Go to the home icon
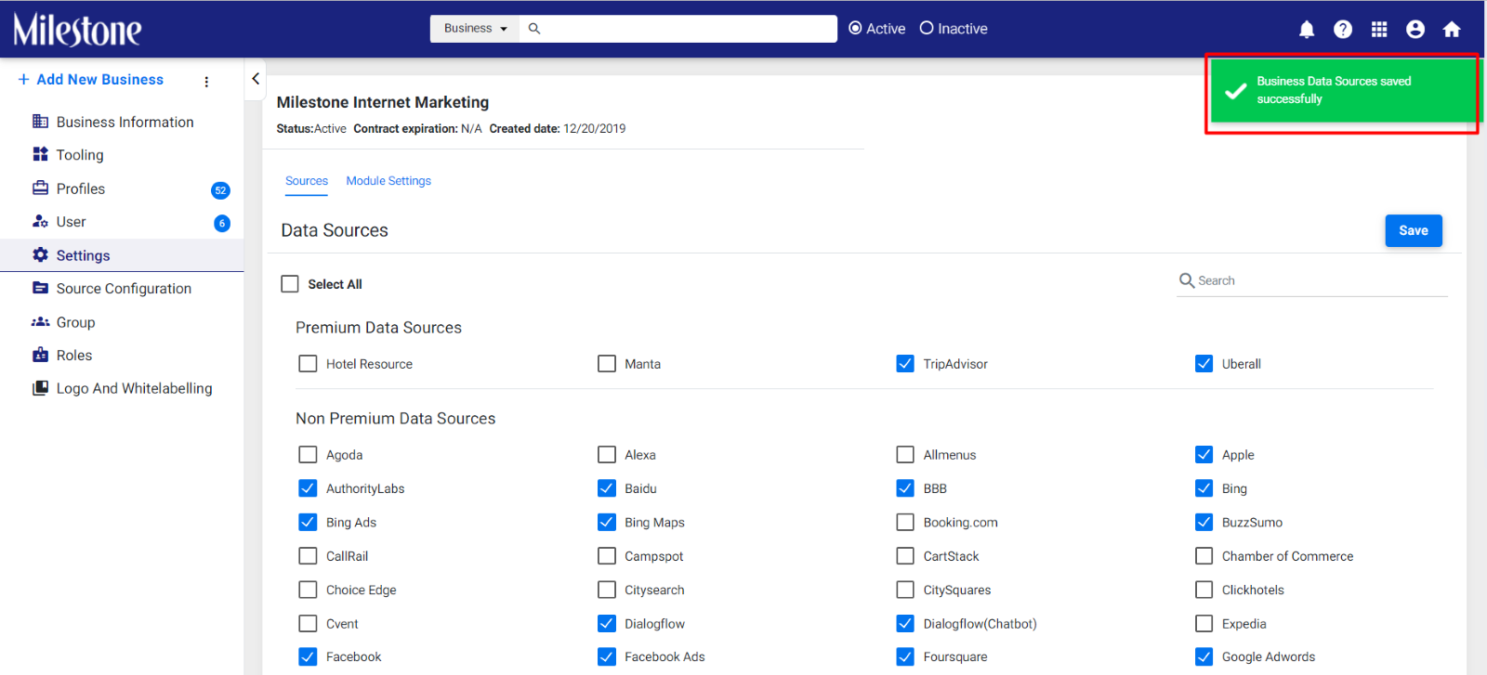Screen dimensions: 1487x675 pyautogui.click(x=1452, y=30)
